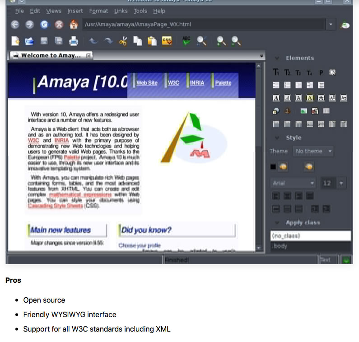This screenshot has width=359, height=342.
Task: Open the Arial font family dropdown
Action: 293,183
